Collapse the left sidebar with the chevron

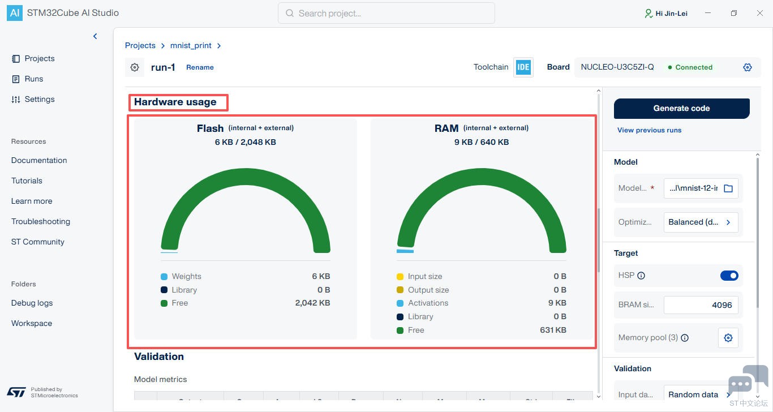click(x=95, y=36)
